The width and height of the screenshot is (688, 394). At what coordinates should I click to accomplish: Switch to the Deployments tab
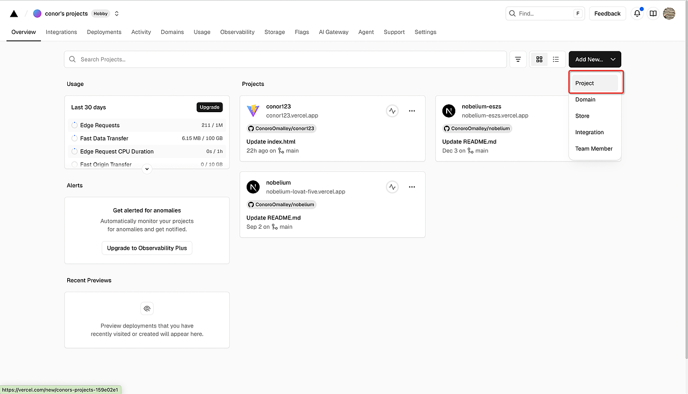point(104,32)
